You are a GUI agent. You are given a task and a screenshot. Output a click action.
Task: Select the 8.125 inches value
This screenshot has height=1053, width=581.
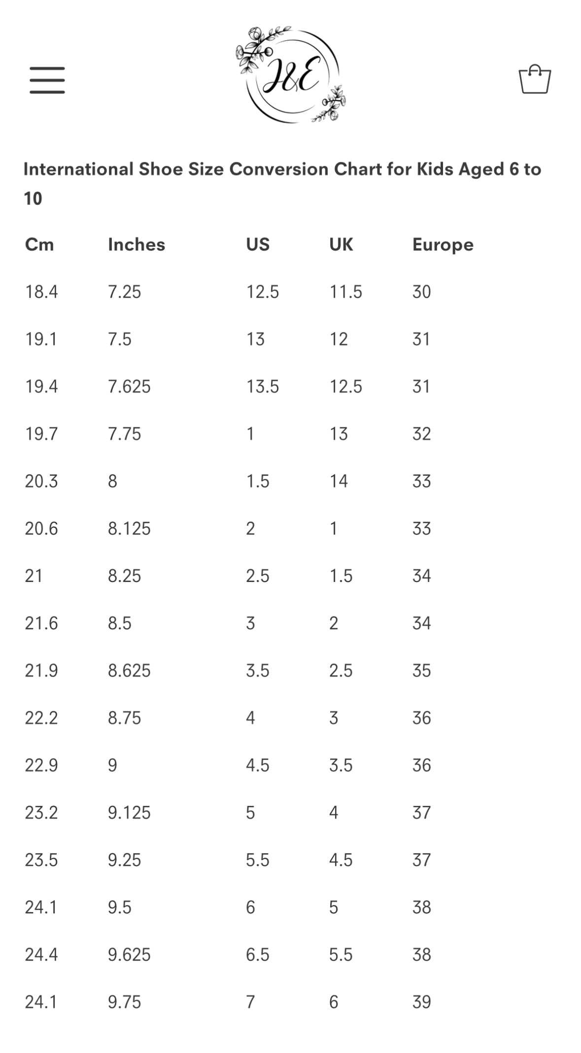(x=129, y=529)
